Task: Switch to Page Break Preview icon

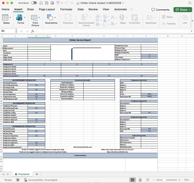Action: coord(148,180)
